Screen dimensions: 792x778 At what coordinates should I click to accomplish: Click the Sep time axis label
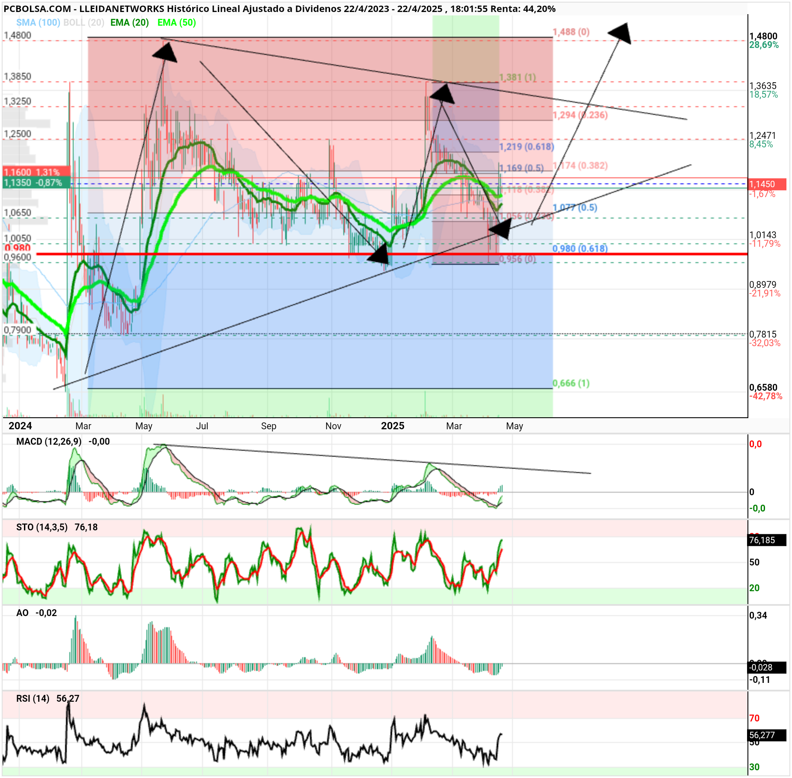[269, 426]
